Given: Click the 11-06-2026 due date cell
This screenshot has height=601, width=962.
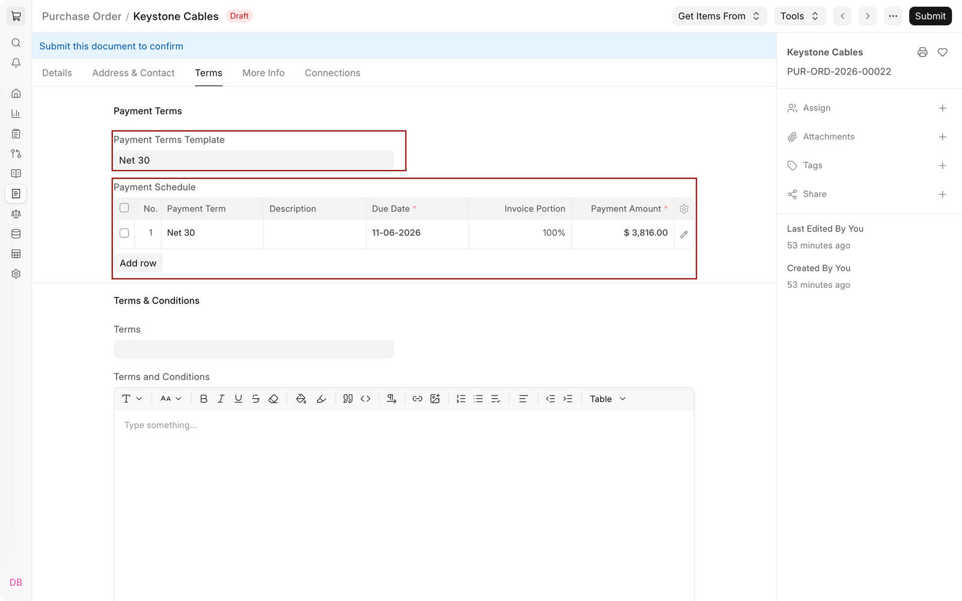Looking at the screenshot, I should 417,233.
